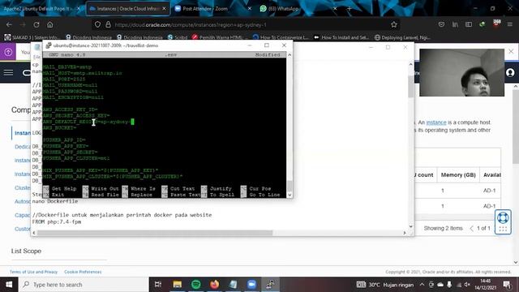Go back in the Firefox toolbar
Image resolution: width=519 pixels, height=292 pixels.
click(9, 24)
